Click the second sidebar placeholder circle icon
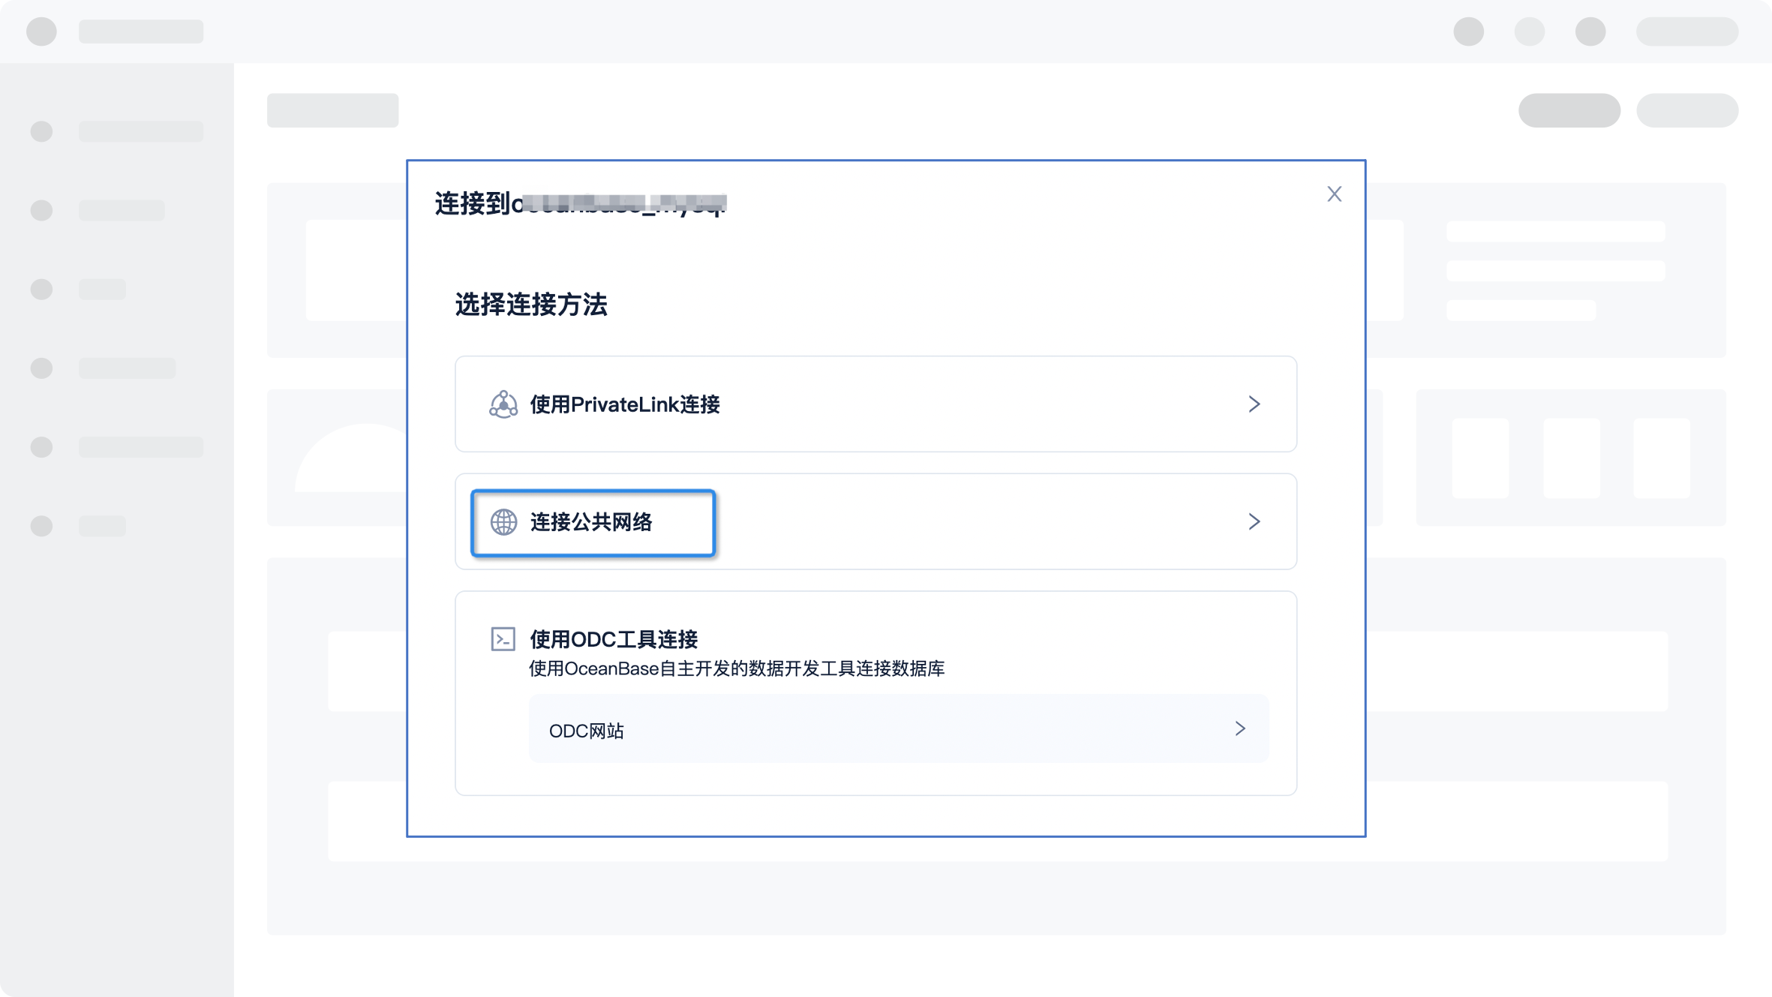This screenshot has height=997, width=1772. [x=41, y=210]
